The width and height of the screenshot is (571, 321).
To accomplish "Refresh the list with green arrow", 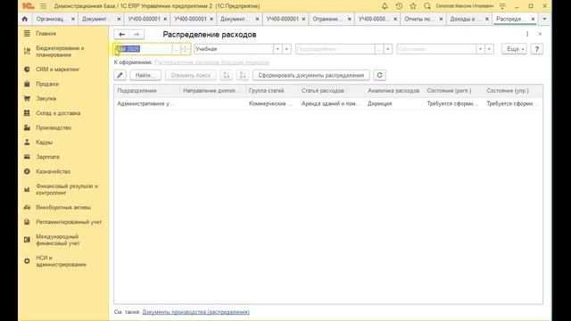I will [379, 75].
